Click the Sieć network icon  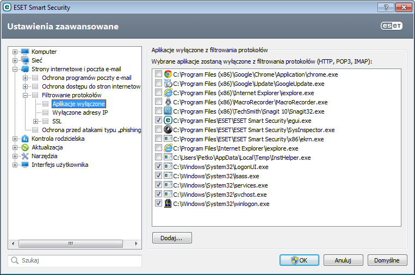(x=25, y=60)
